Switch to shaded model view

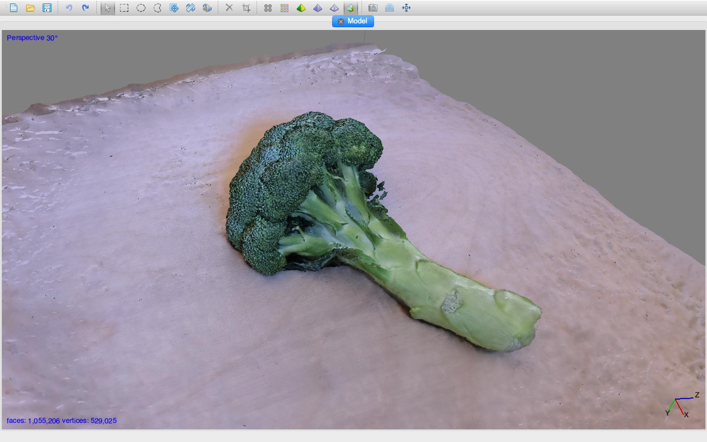click(301, 8)
